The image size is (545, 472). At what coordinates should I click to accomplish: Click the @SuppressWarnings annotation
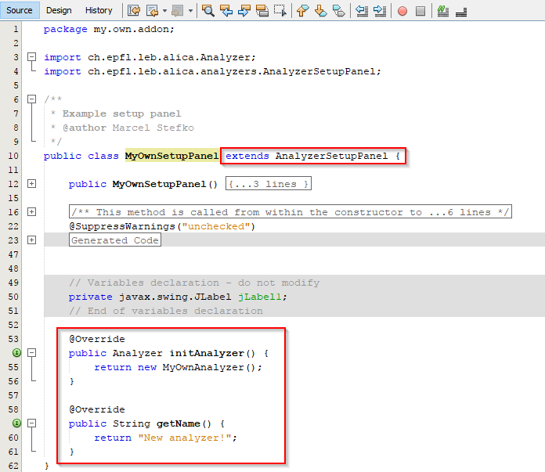click(162, 226)
